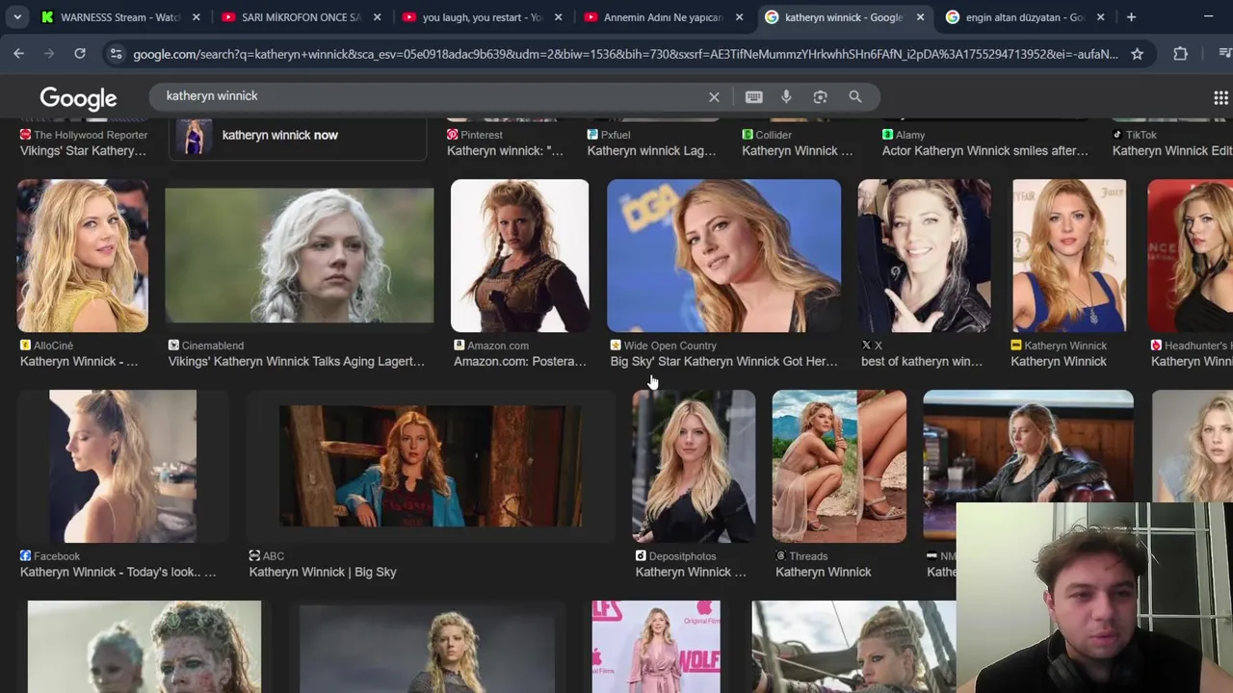
Task: Open TikTok 'Katheryn Winnick Edit' result
Action: coord(1172,150)
